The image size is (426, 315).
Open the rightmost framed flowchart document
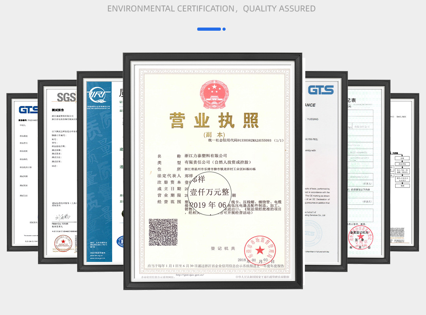(x=405, y=172)
